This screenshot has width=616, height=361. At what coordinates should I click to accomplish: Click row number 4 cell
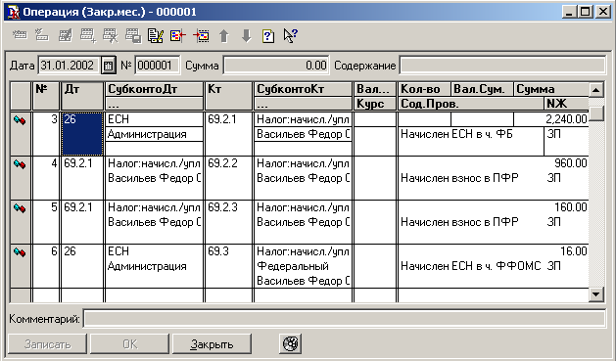46,178
